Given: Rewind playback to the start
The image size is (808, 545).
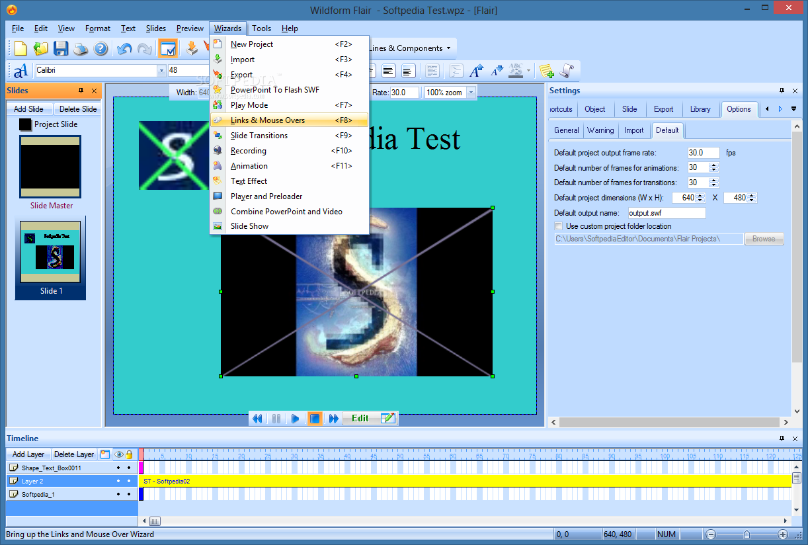Looking at the screenshot, I should 258,418.
